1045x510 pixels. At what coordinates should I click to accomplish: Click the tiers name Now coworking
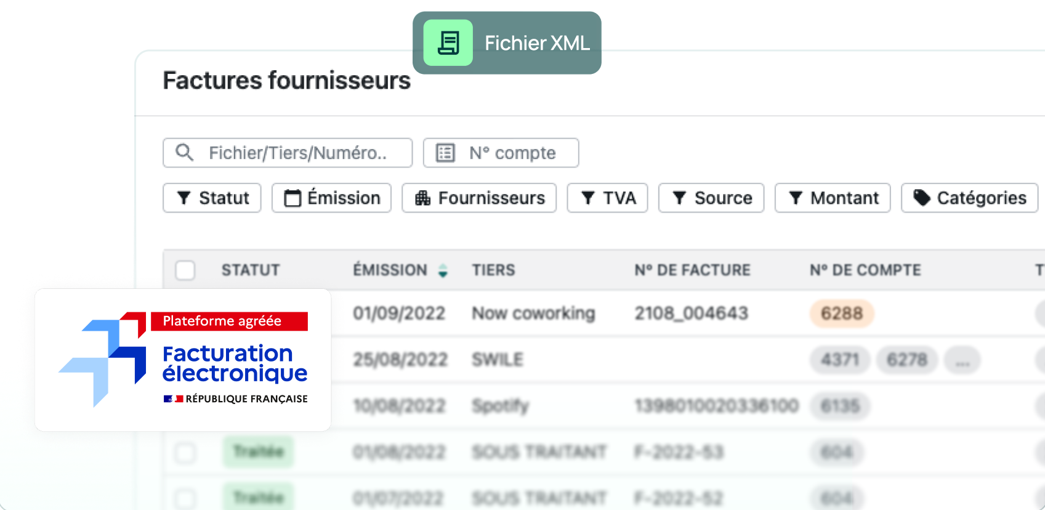click(533, 314)
